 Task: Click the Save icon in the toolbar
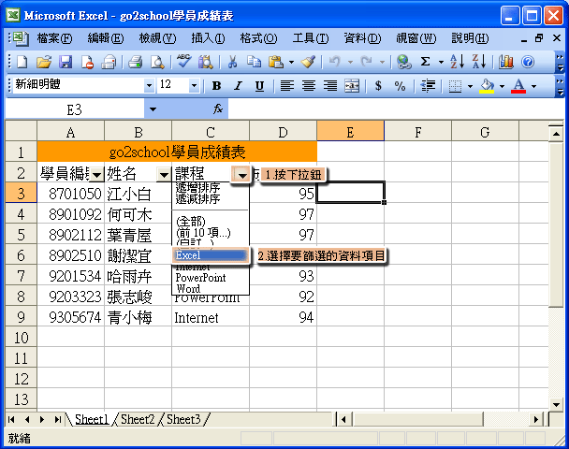click(x=66, y=62)
